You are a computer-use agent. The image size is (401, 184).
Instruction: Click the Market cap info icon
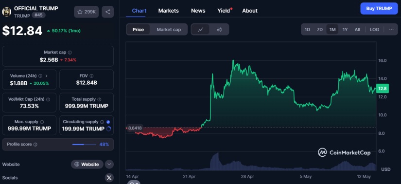coord(70,52)
